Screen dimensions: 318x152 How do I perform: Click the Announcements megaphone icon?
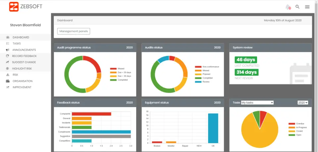[x=8, y=50]
